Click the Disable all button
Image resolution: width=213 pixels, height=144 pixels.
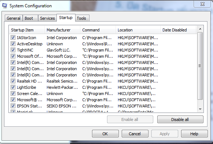(x=180, y=120)
